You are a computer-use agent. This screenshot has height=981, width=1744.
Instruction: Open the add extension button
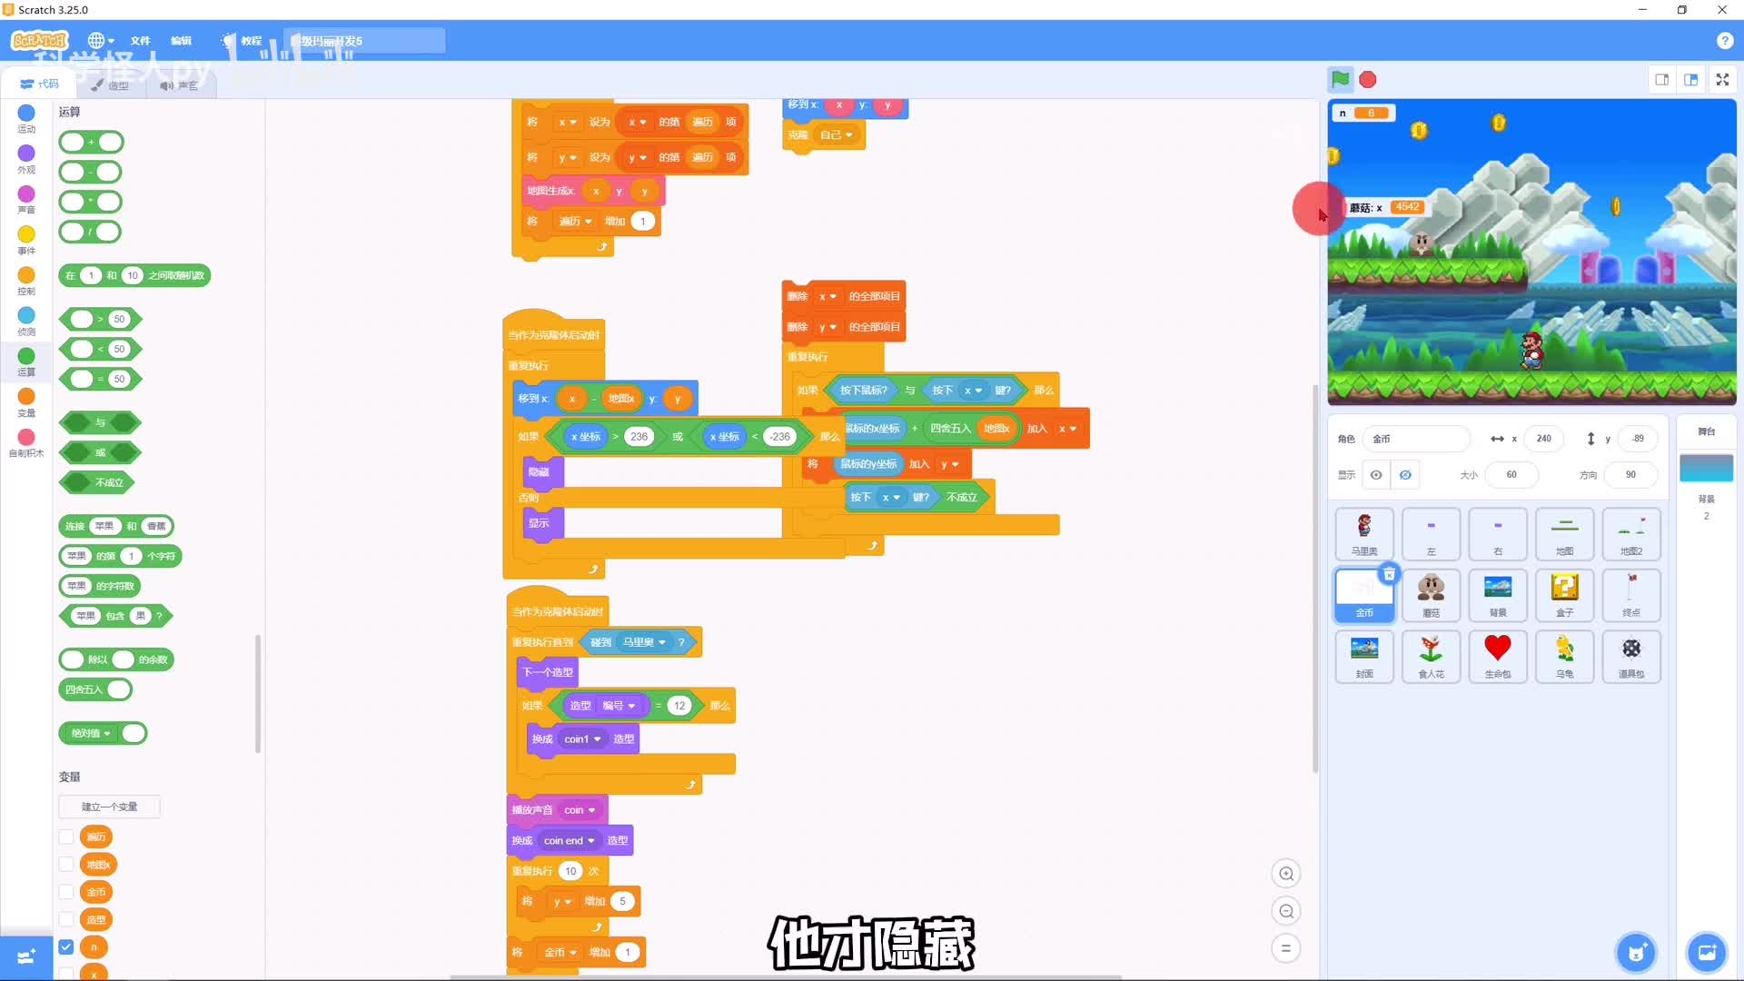[x=26, y=956]
